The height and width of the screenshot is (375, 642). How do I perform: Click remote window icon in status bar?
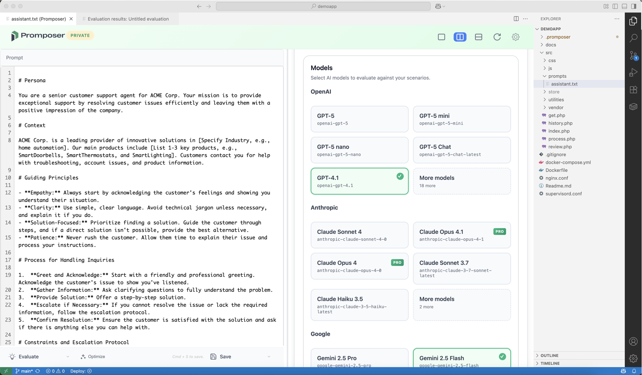[x=6, y=371]
